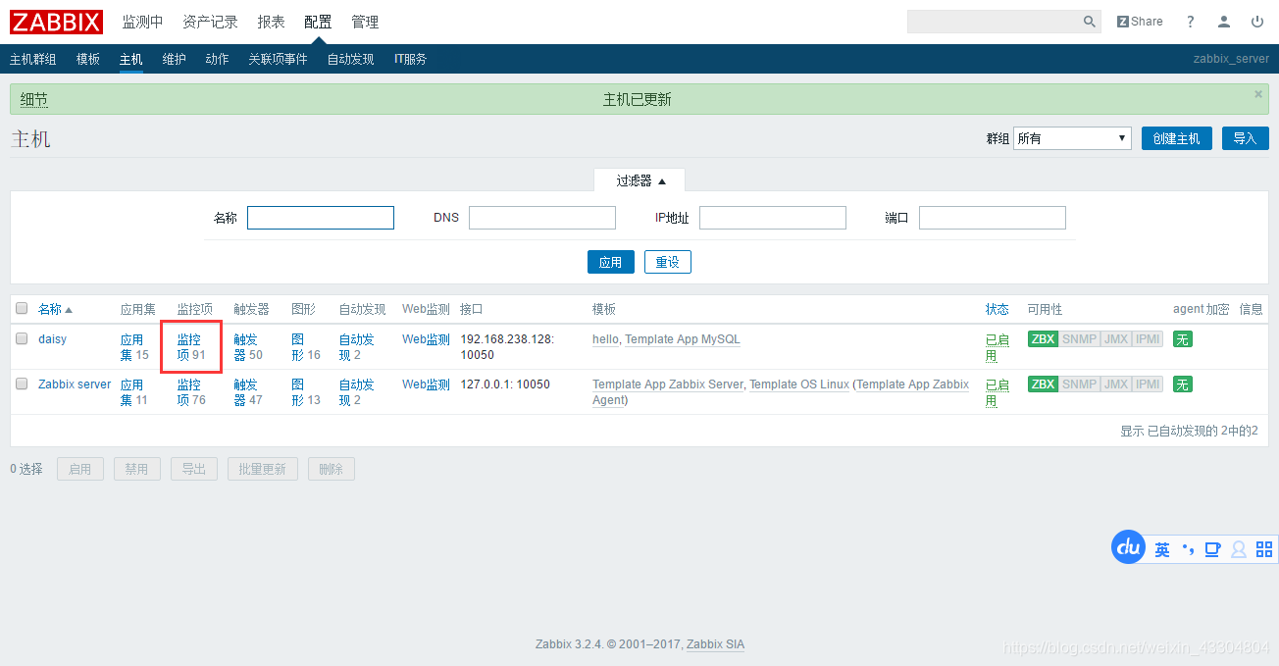The width and height of the screenshot is (1279, 666).
Task: Toggle the select-all hosts checkbox
Action: point(22,308)
